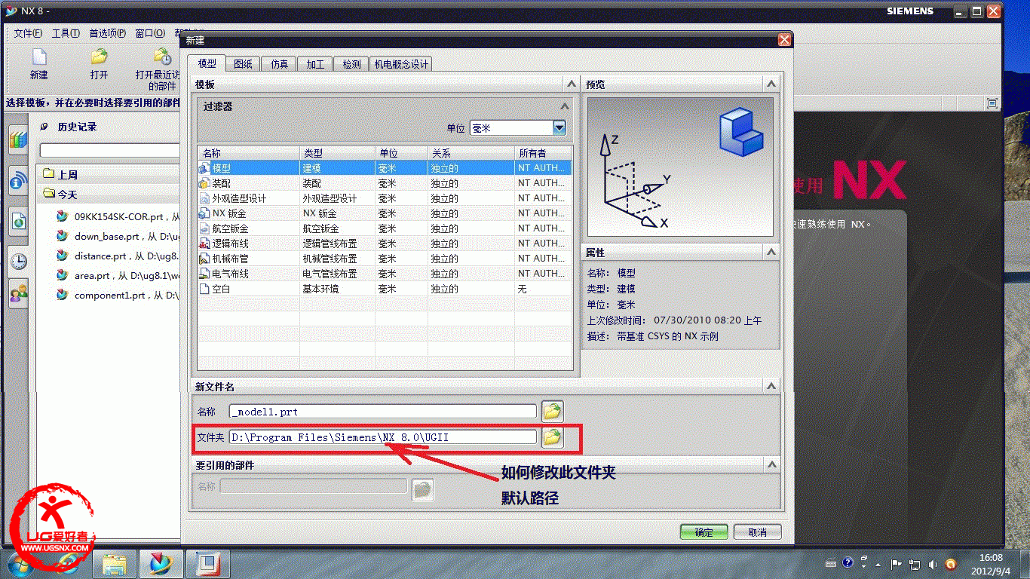Click the 文件夹 path field
Screen dimensions: 1030x579
(383, 437)
